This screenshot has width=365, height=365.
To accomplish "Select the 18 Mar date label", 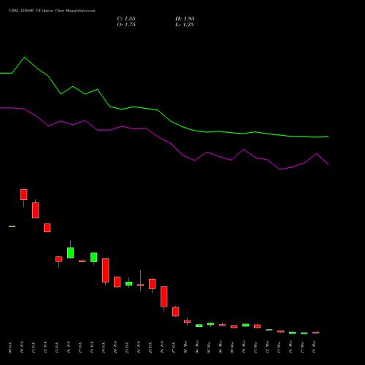I will click(314, 347).
